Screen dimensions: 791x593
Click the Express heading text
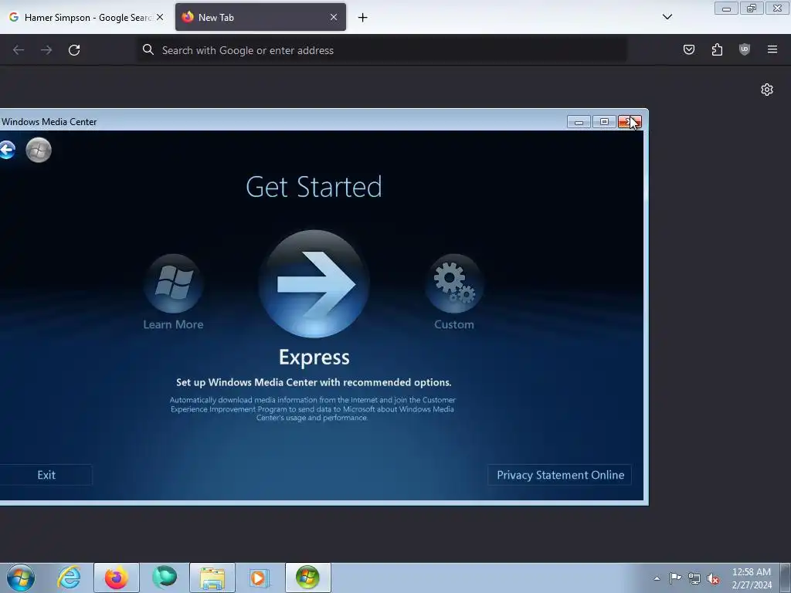pos(314,357)
